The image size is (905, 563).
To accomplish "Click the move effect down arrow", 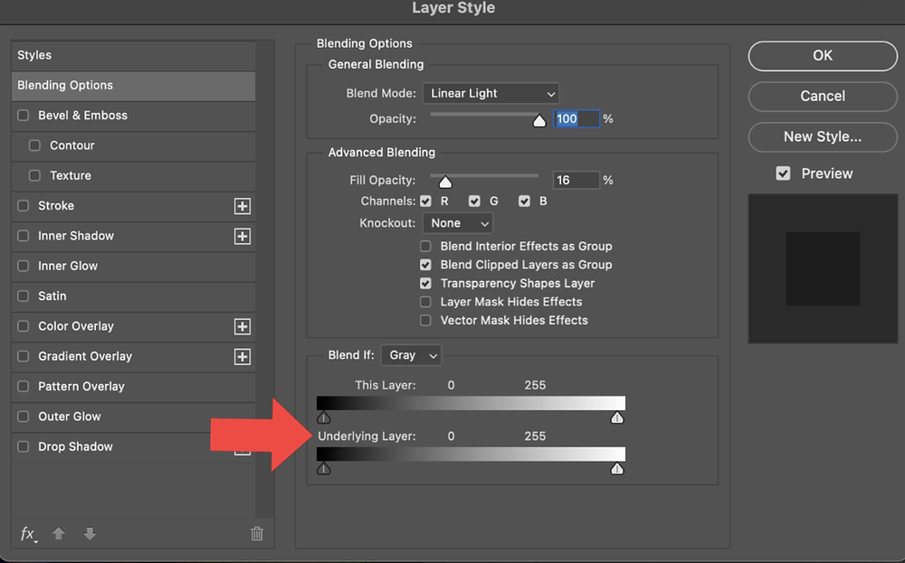I will pyautogui.click(x=90, y=533).
